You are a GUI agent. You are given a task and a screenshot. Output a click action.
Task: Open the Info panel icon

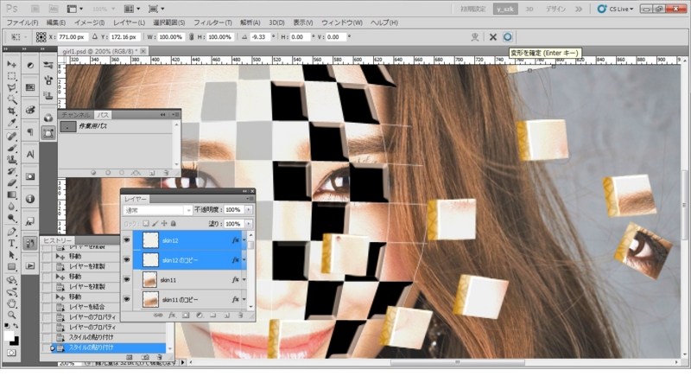[x=30, y=199]
